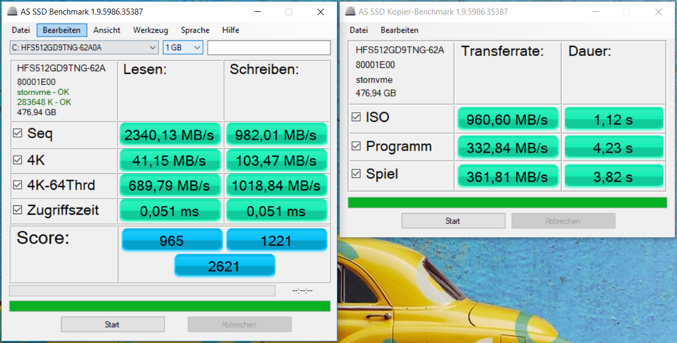Click the read score 965
The image size is (677, 343).
pyautogui.click(x=172, y=240)
